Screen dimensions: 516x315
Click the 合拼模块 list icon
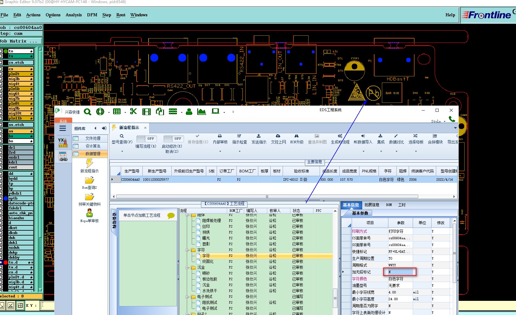click(x=435, y=136)
